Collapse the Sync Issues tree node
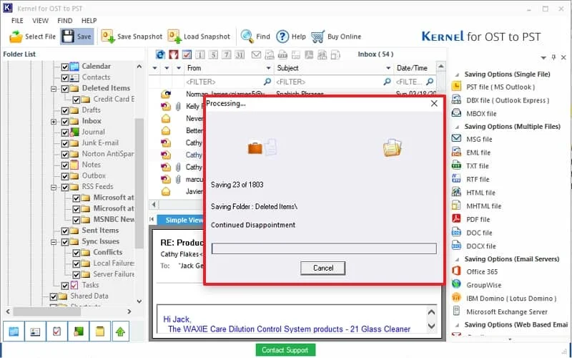The image size is (572, 358). click(54, 242)
